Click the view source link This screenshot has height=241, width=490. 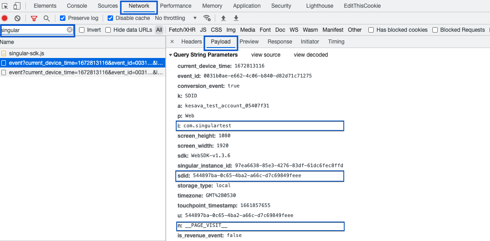[266, 55]
